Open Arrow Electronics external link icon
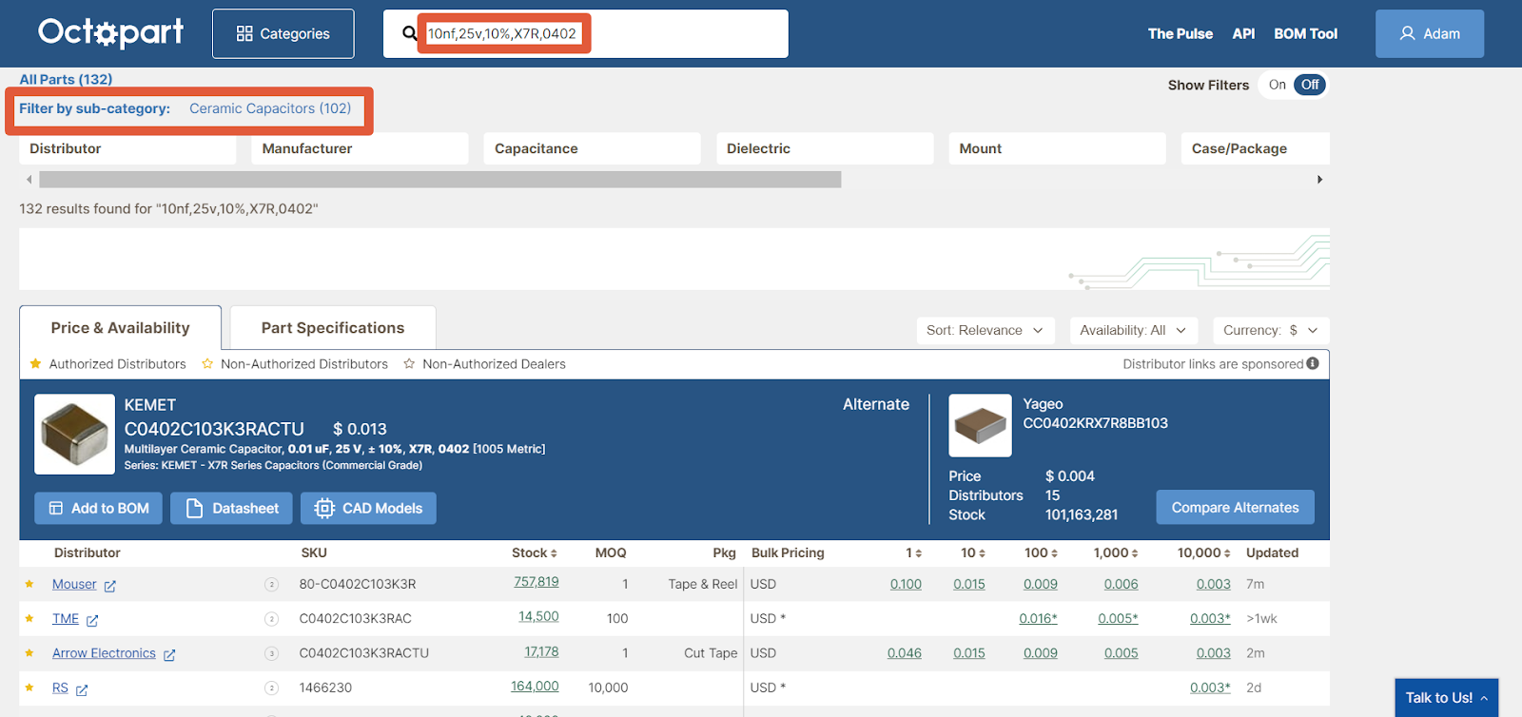 (169, 655)
